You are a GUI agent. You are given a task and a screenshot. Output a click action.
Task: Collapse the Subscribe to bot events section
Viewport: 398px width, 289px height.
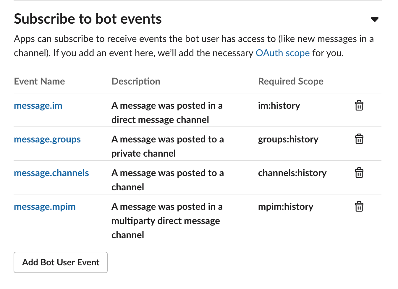(x=375, y=20)
